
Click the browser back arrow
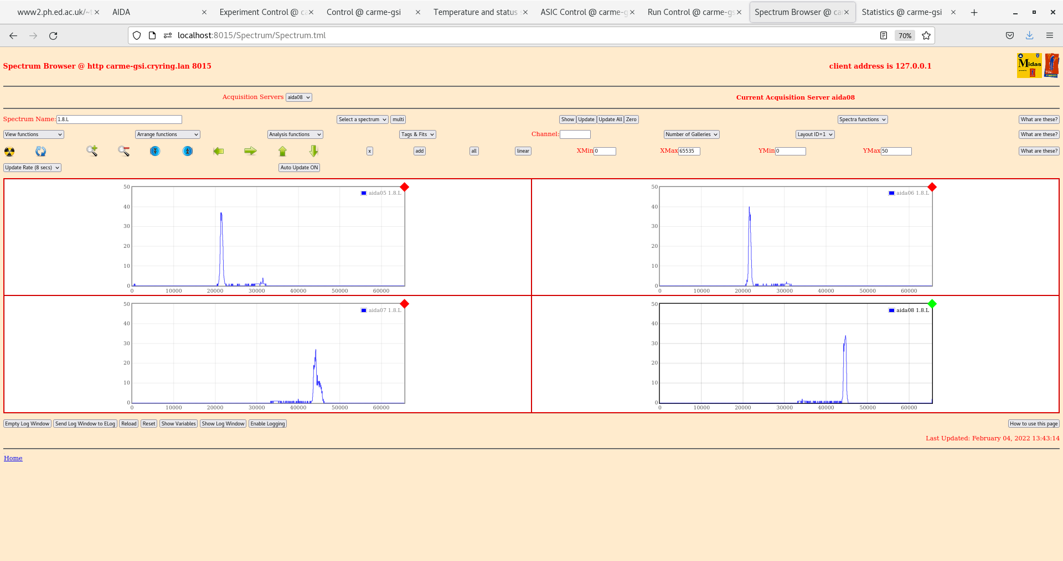(13, 35)
